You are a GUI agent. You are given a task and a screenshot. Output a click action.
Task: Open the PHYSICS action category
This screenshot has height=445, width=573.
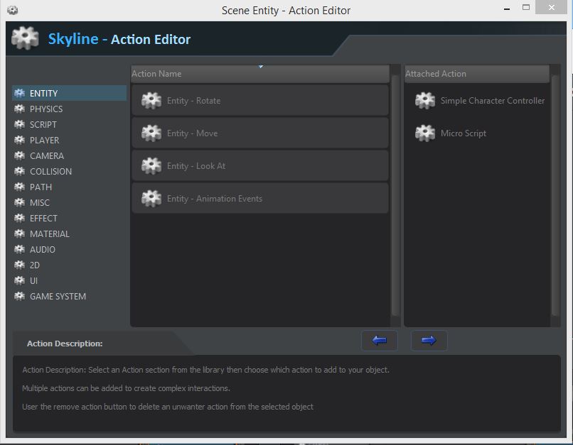tap(46, 109)
